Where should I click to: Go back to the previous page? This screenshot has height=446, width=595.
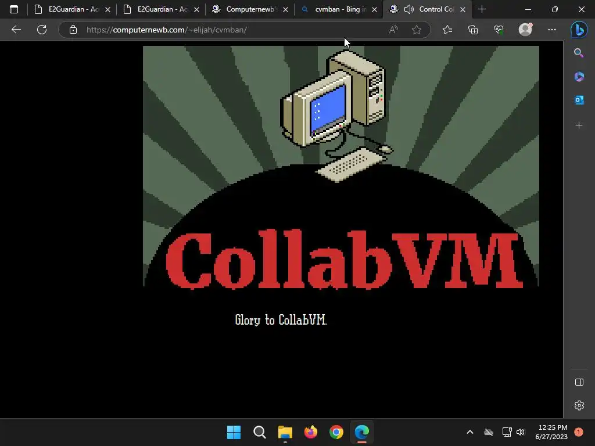[16, 30]
